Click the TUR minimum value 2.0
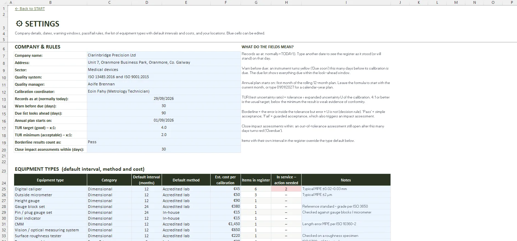 point(164,135)
